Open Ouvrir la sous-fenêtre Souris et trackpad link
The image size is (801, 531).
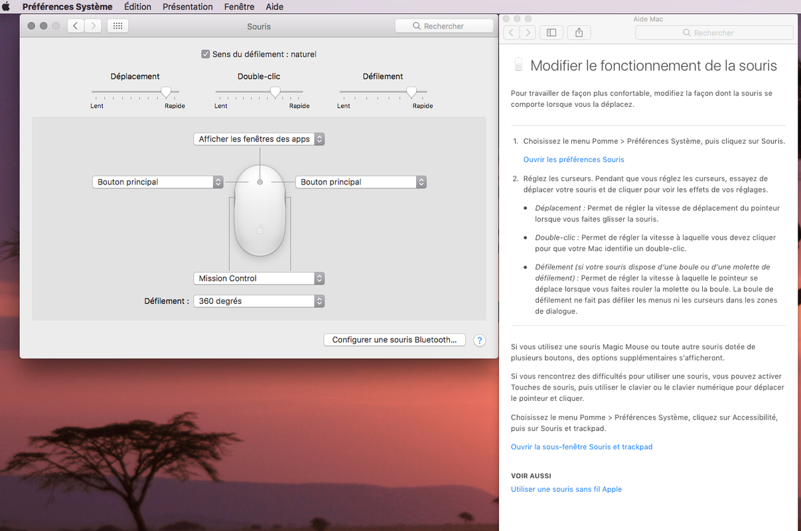[582, 447]
